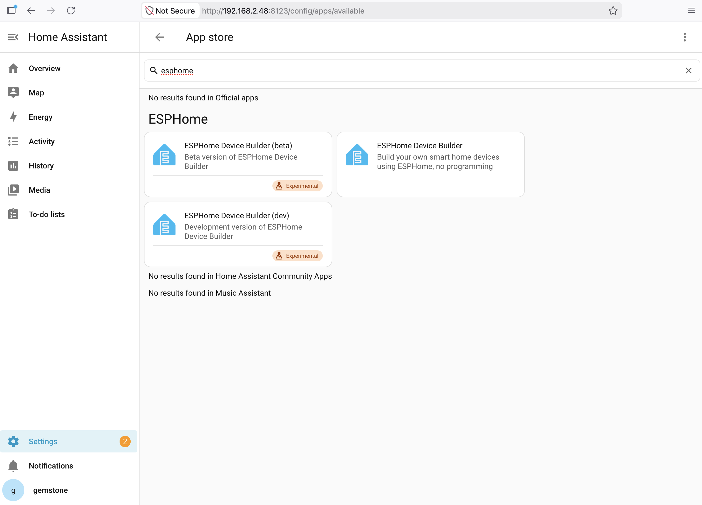Click the dev app ESPHome logo icon

pos(164,225)
